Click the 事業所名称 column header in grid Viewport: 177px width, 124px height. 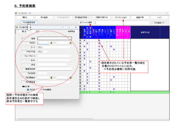[x=145, y=32]
